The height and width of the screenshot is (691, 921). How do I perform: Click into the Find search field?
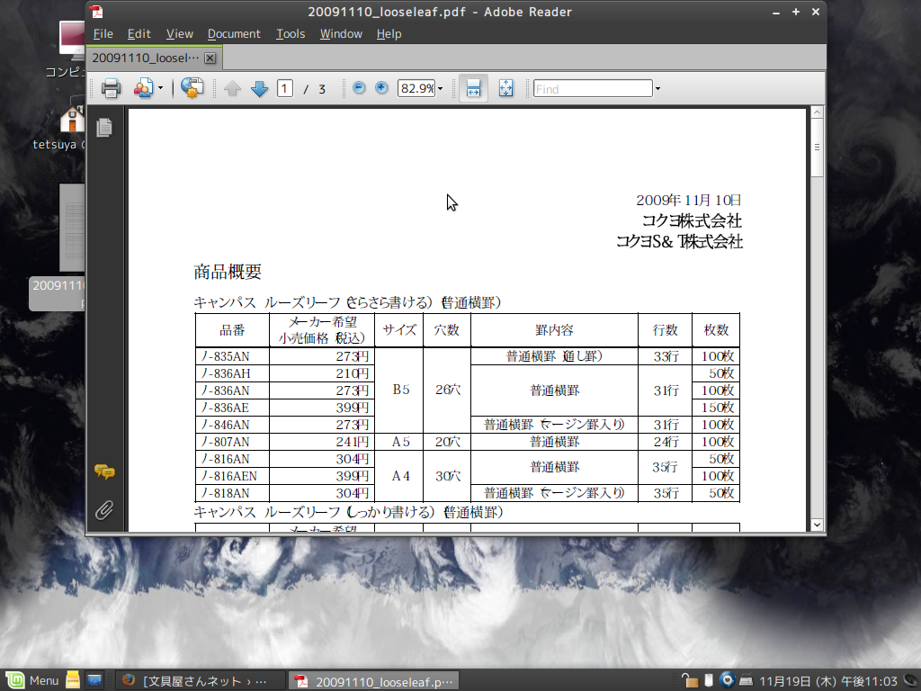click(593, 89)
